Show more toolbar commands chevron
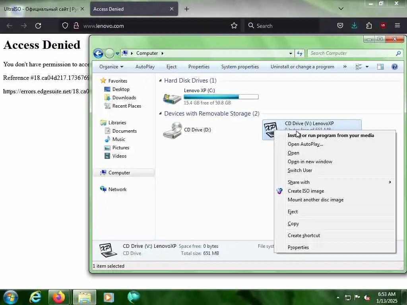Image resolution: width=407 pixels, height=305 pixels. pyautogui.click(x=345, y=67)
